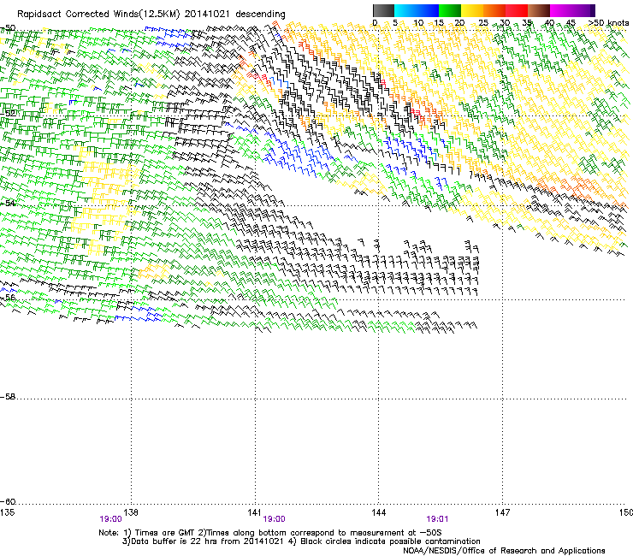Click the 19:01 purple time label
633x556 pixels.
pyautogui.click(x=437, y=519)
